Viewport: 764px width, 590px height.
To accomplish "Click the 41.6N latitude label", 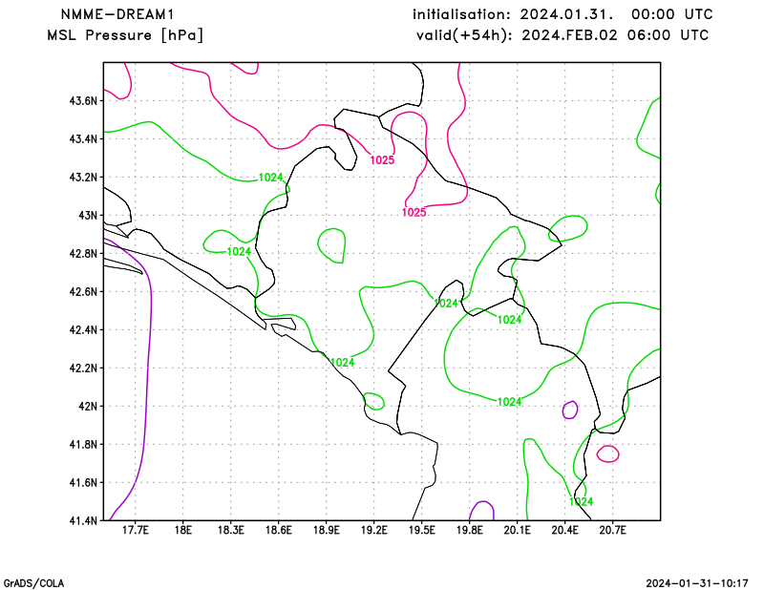I will (83, 482).
